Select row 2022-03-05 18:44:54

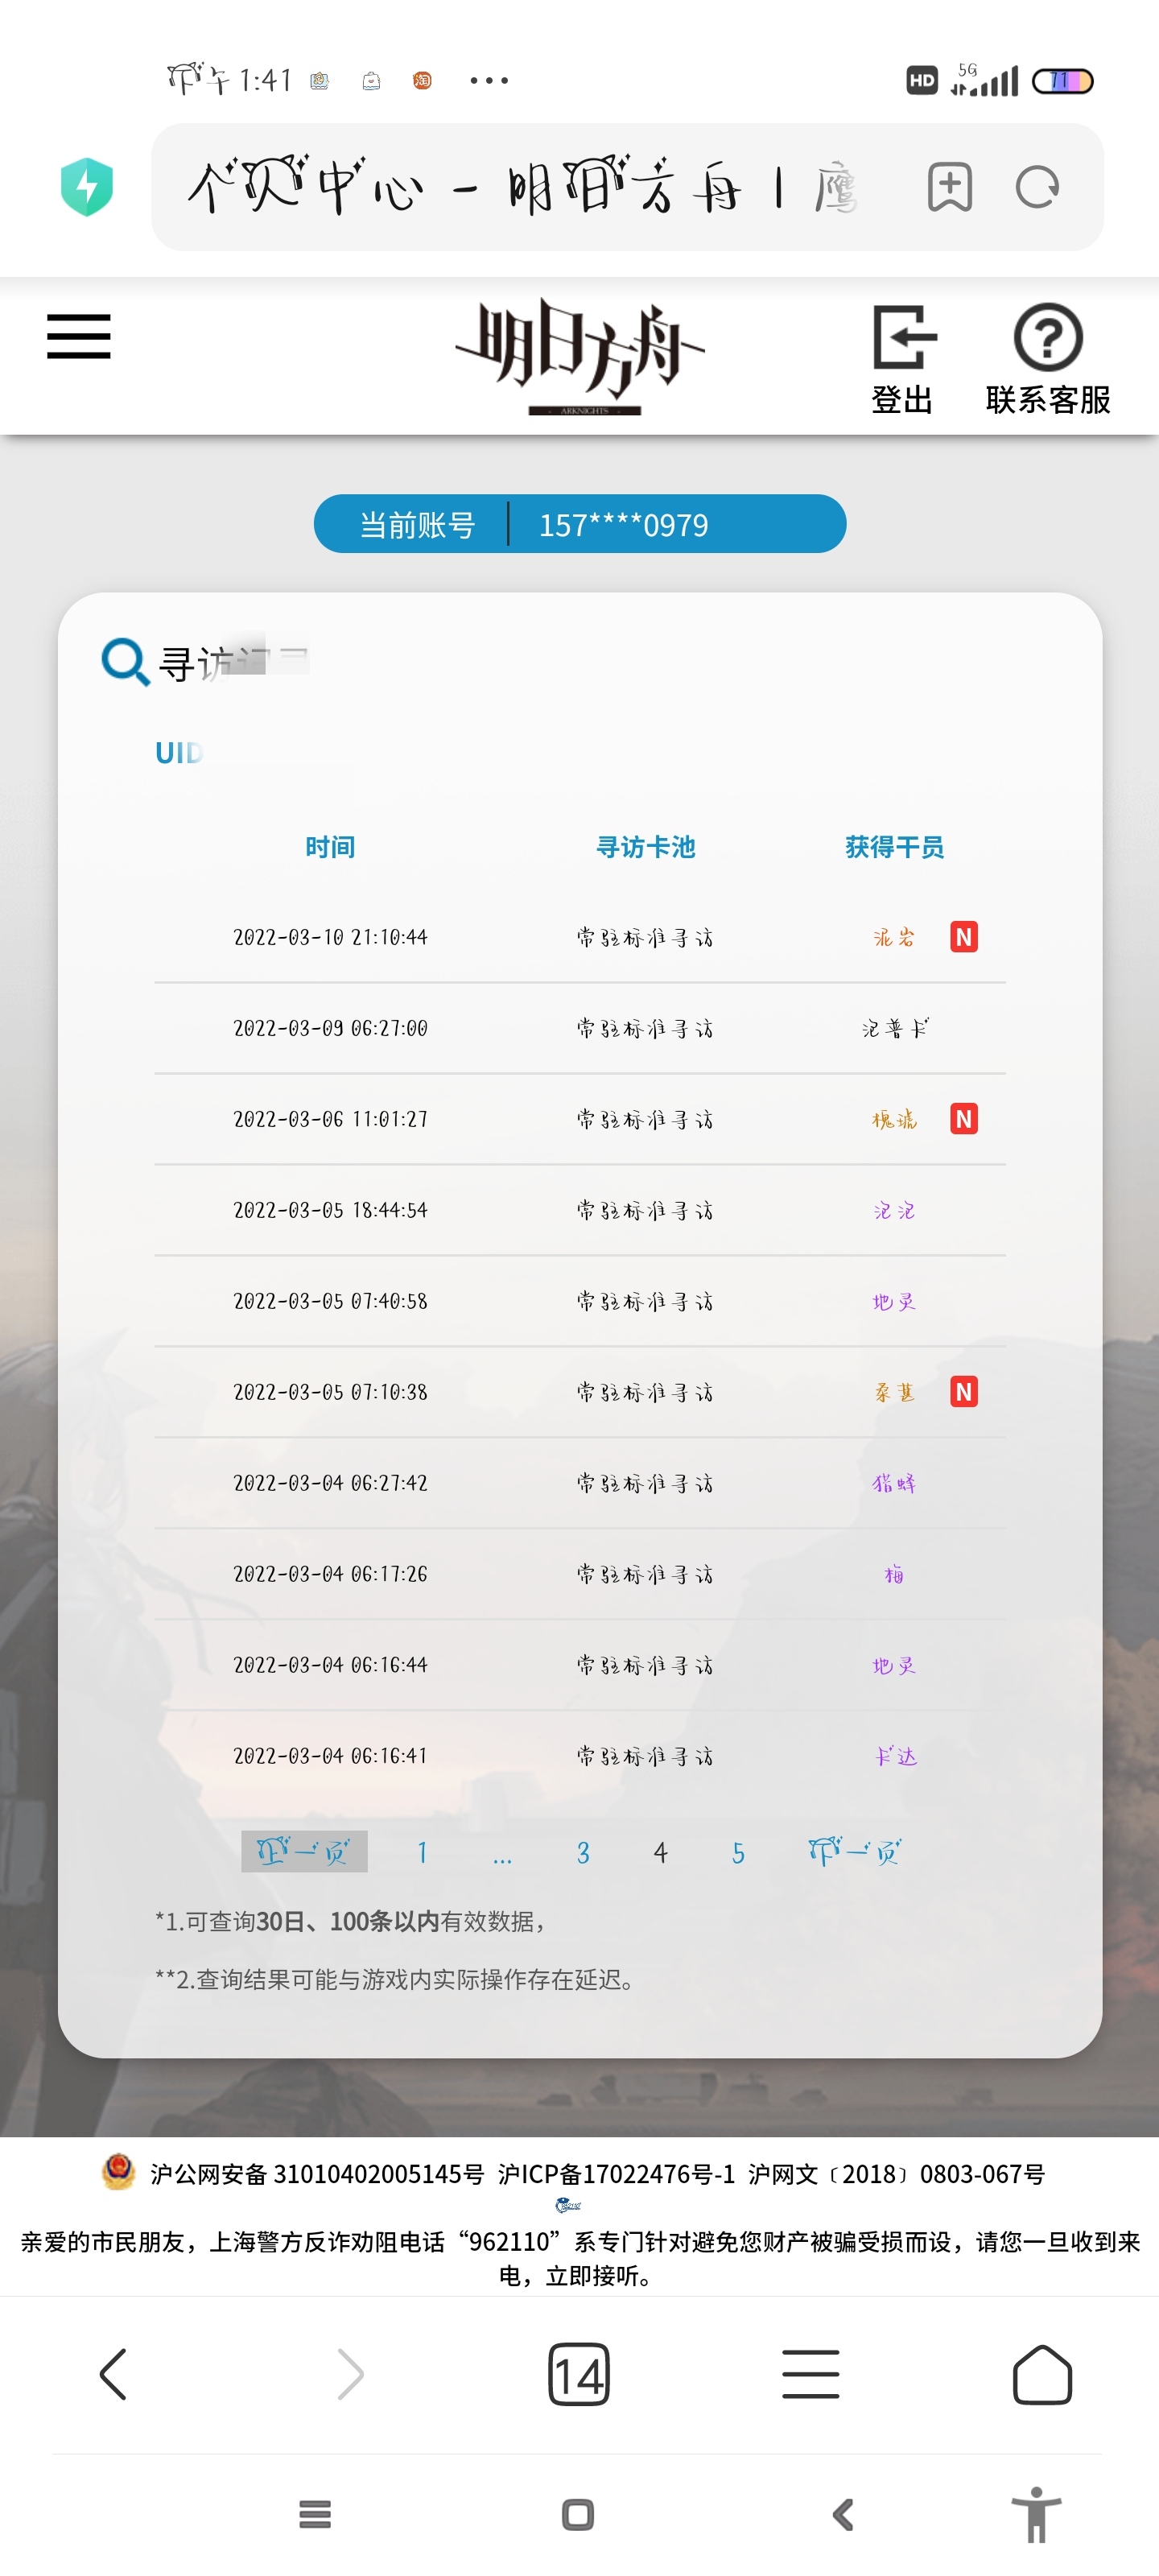point(580,1210)
